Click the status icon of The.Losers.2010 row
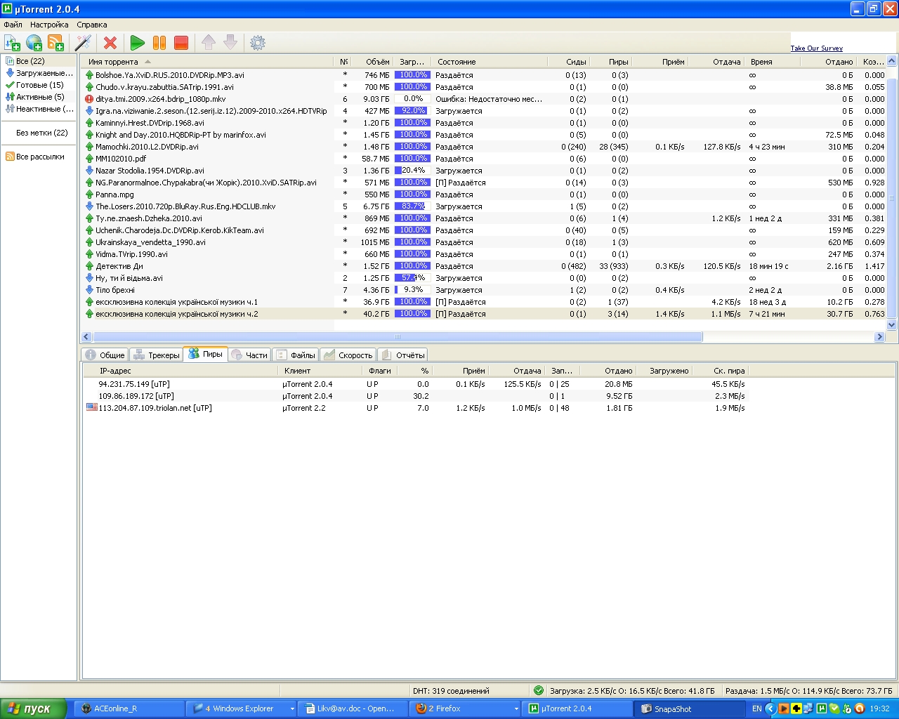Image resolution: width=899 pixels, height=719 pixels. [x=89, y=206]
